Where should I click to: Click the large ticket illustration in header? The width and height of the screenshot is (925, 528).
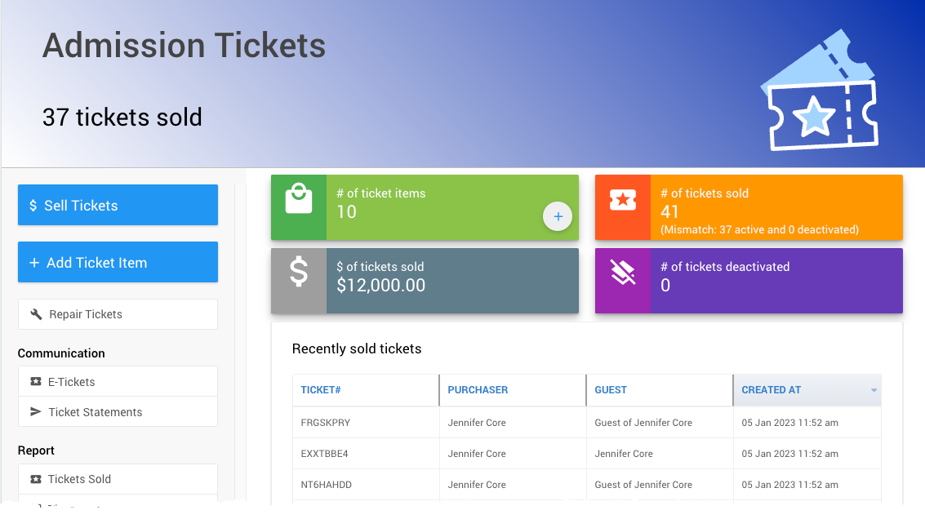click(819, 90)
